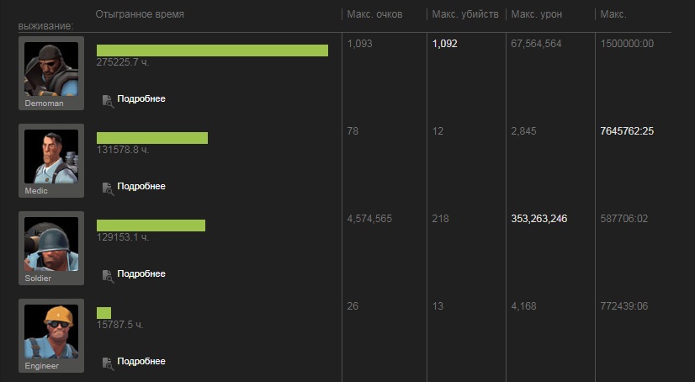
Task: Open details icon for Engineer
Action: [108, 363]
